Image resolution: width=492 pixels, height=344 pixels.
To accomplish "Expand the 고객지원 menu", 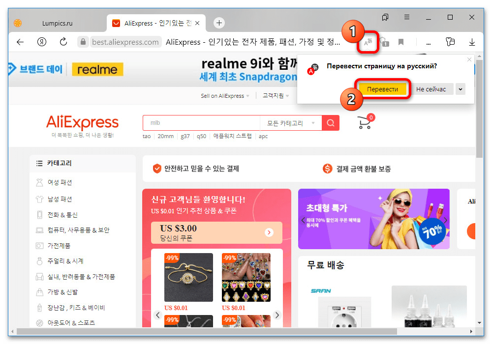I will coord(276,95).
